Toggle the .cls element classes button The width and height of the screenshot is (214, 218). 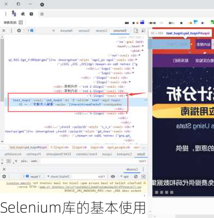[x=25, y=161]
